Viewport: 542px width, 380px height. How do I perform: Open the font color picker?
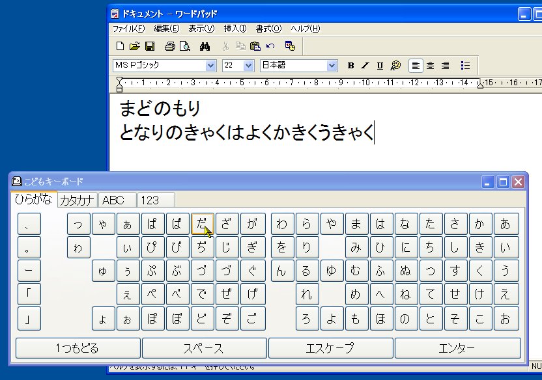[395, 65]
